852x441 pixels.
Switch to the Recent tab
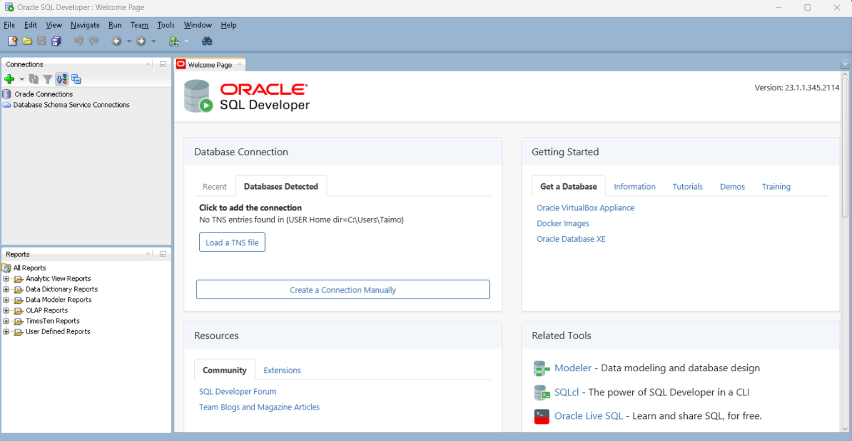(214, 186)
